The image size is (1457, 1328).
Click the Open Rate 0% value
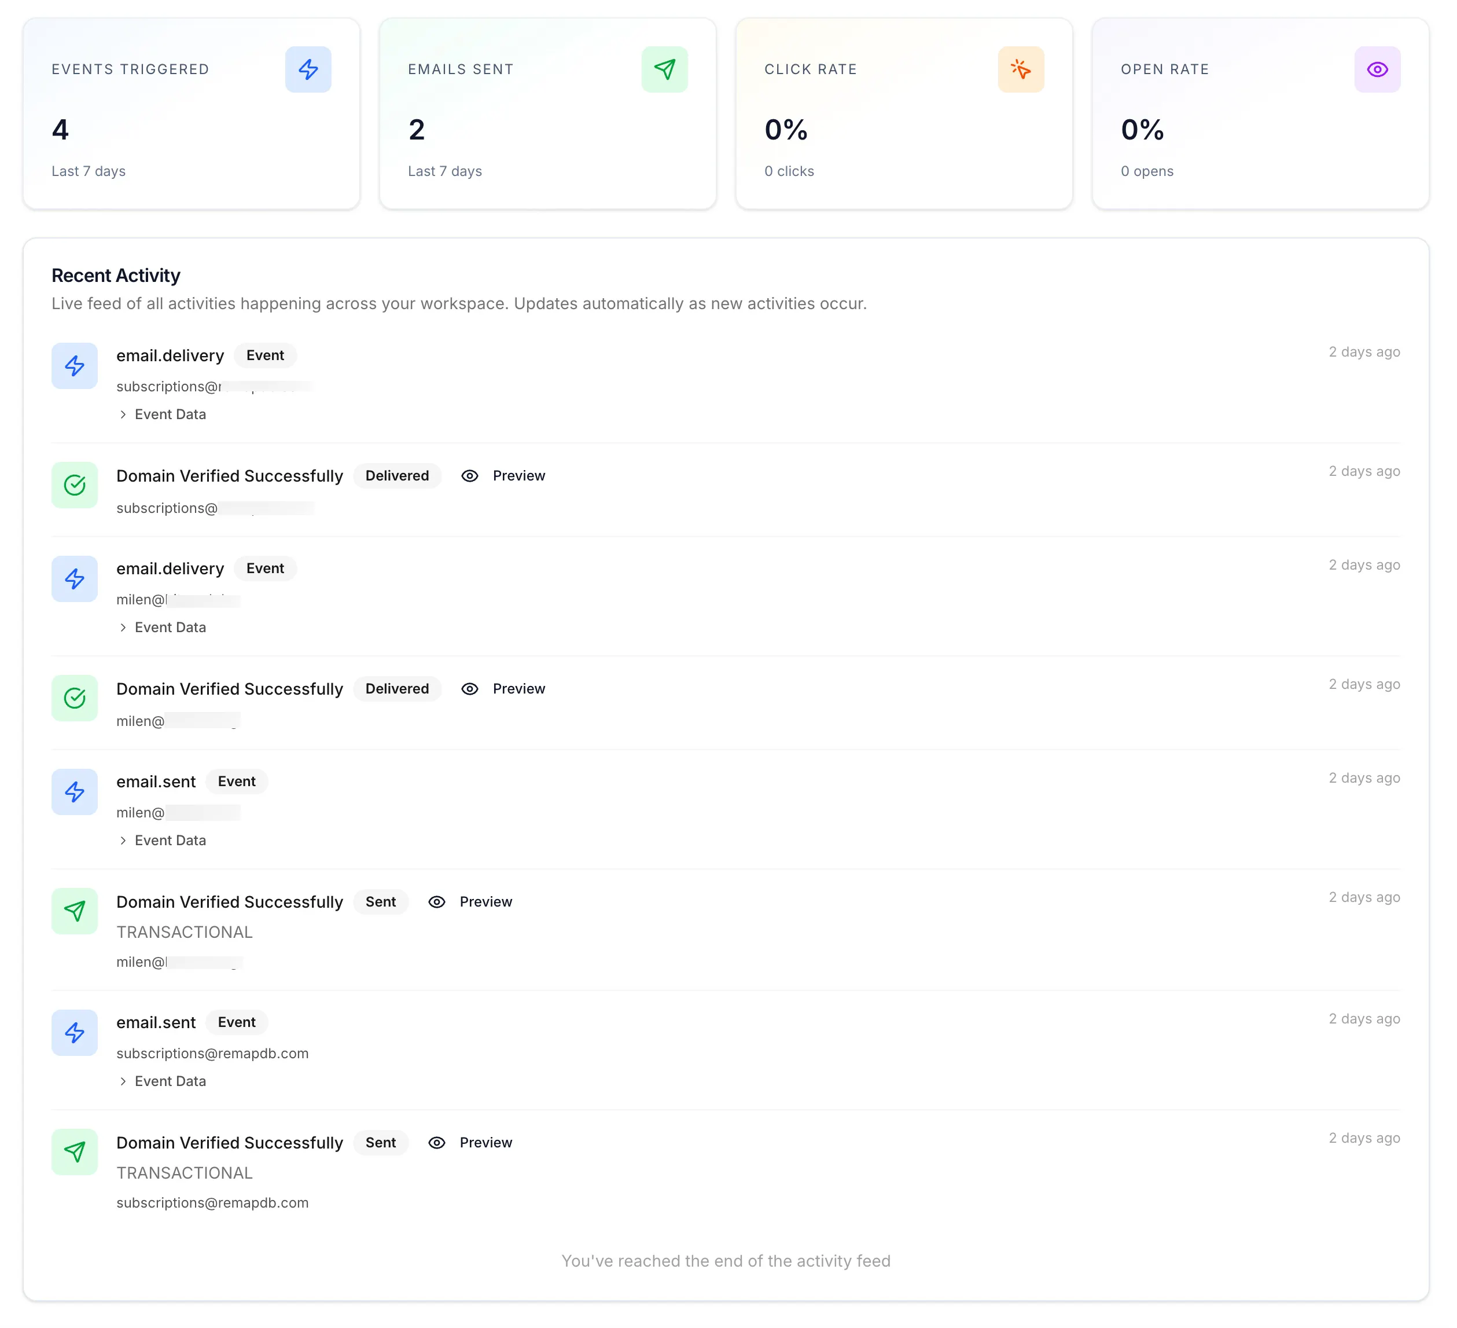(1142, 130)
